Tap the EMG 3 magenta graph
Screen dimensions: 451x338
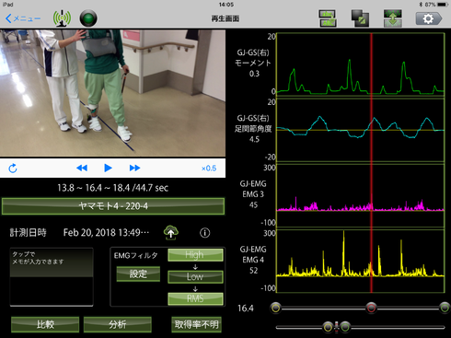point(361,195)
